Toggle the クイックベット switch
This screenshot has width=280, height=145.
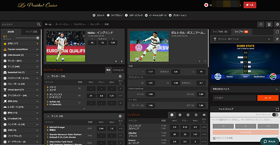[275, 115]
